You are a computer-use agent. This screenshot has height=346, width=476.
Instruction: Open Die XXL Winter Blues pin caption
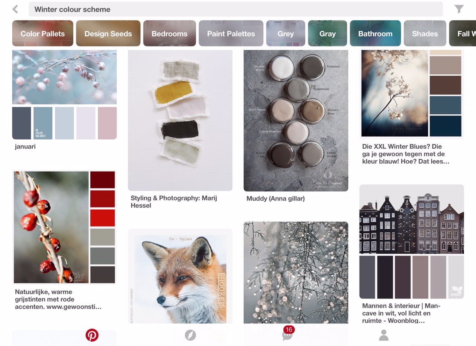[x=406, y=154]
